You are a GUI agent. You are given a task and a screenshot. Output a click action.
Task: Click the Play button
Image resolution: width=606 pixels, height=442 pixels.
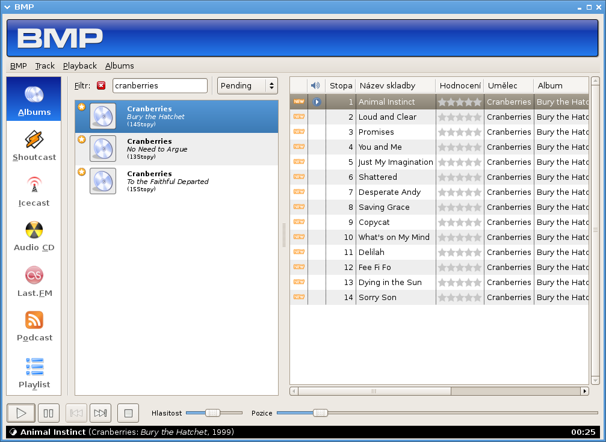21,413
